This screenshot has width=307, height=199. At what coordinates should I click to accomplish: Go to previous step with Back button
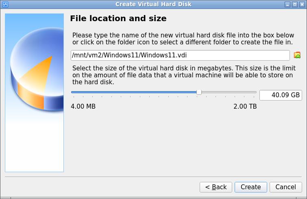click(x=216, y=187)
